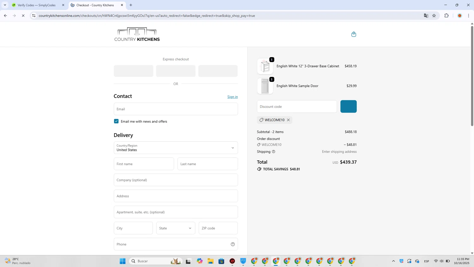Screen dimensions: 474x267
Task: Open the Google Translate page icon
Action: coord(426,16)
